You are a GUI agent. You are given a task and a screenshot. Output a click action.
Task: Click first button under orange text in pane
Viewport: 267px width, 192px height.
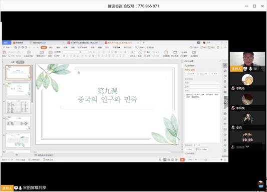190,74
